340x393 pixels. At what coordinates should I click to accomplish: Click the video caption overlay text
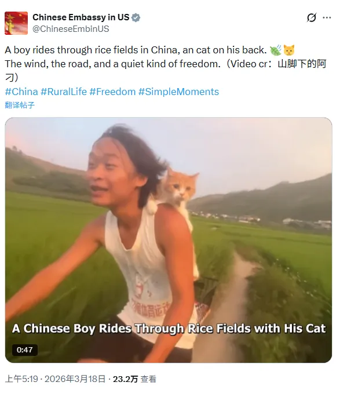(169, 329)
